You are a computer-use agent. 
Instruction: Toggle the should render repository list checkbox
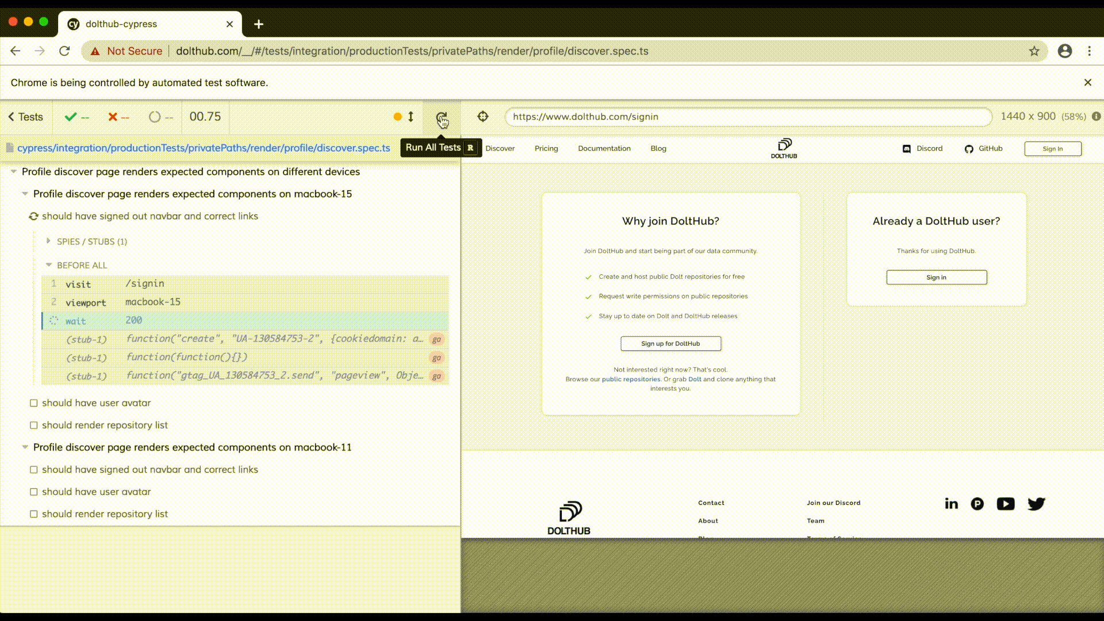33,424
